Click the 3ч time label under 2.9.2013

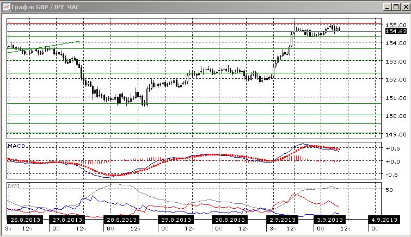(x=273, y=229)
